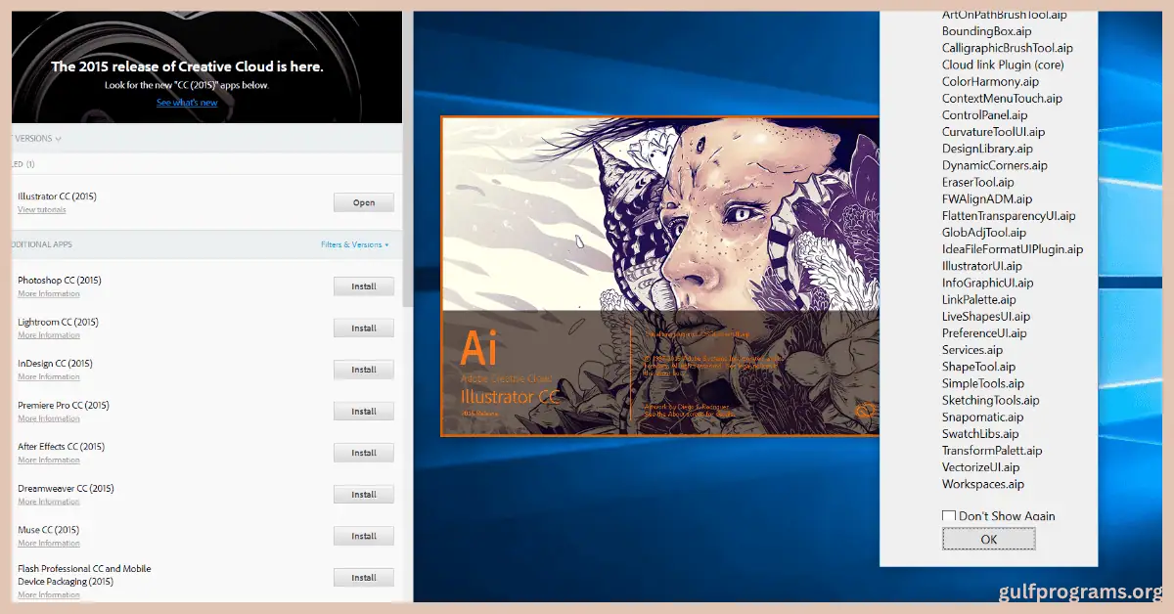The width and height of the screenshot is (1174, 614).
Task: Install Dreamweaver CC (2015)
Action: [x=363, y=494]
